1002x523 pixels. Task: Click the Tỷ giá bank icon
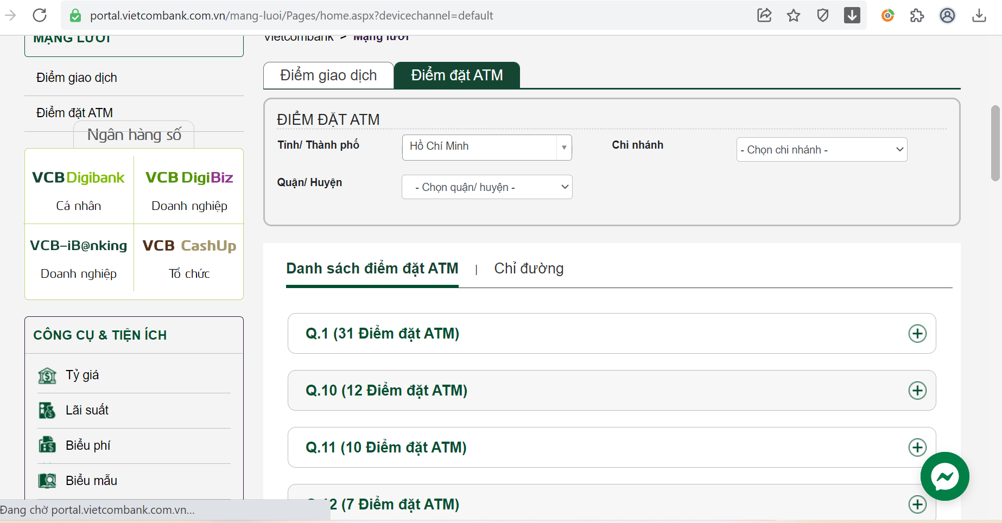coord(47,375)
